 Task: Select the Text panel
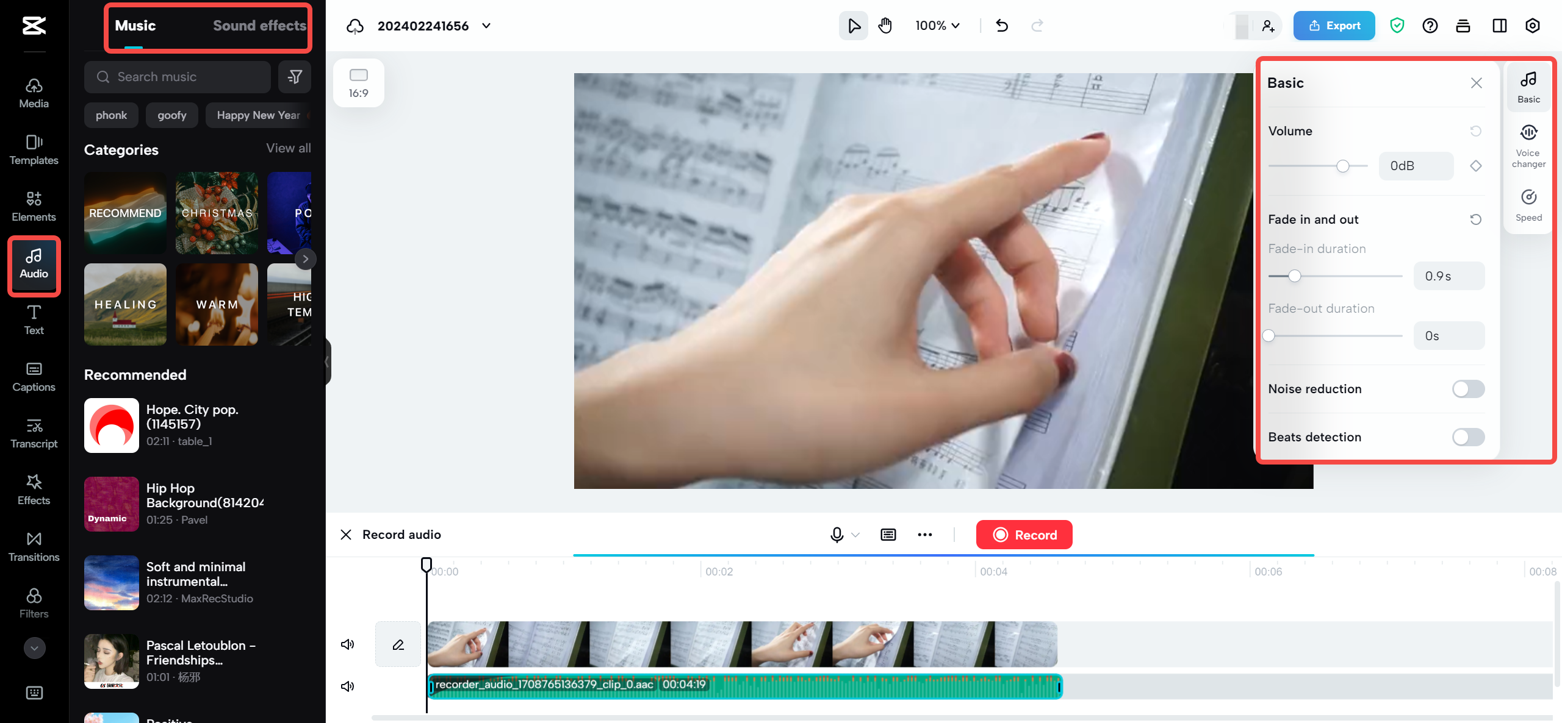point(34,320)
